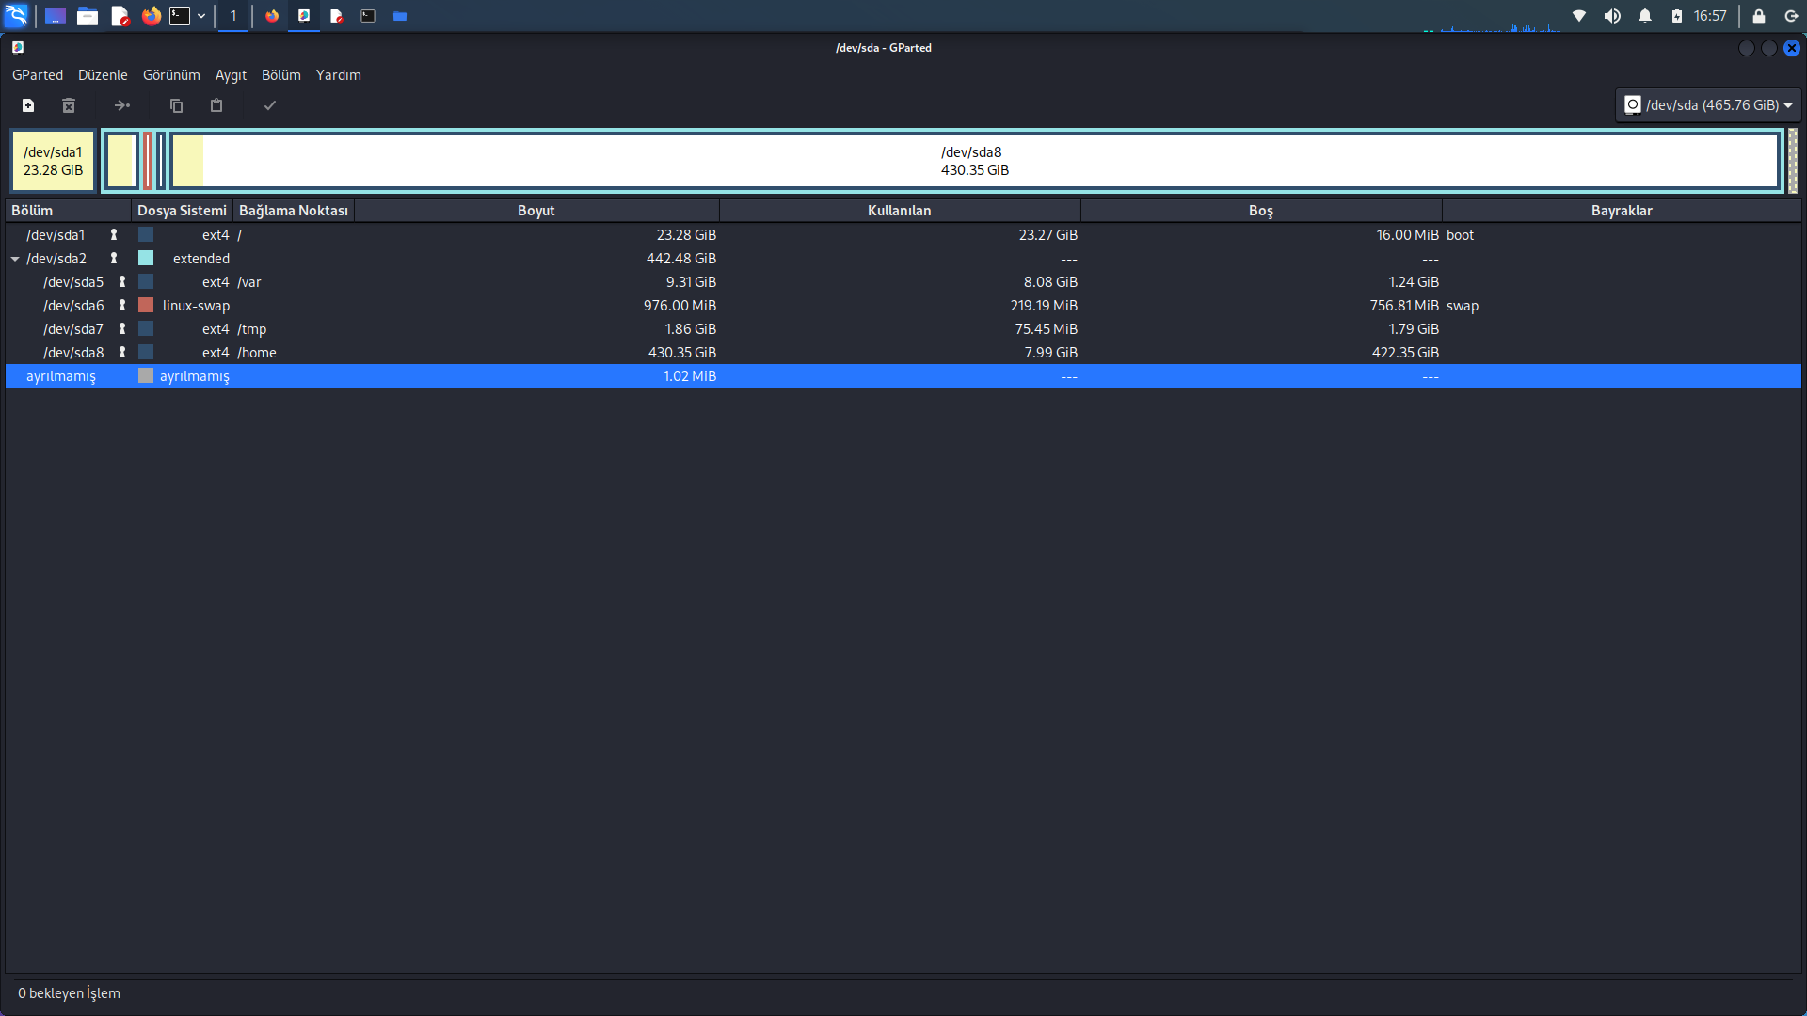1807x1016 pixels.
Task: Click the Delete partition trash icon
Action: (69, 105)
